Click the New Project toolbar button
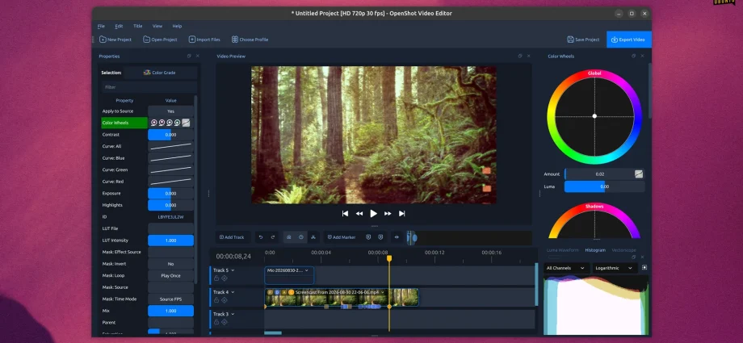743x343 pixels. pos(115,40)
